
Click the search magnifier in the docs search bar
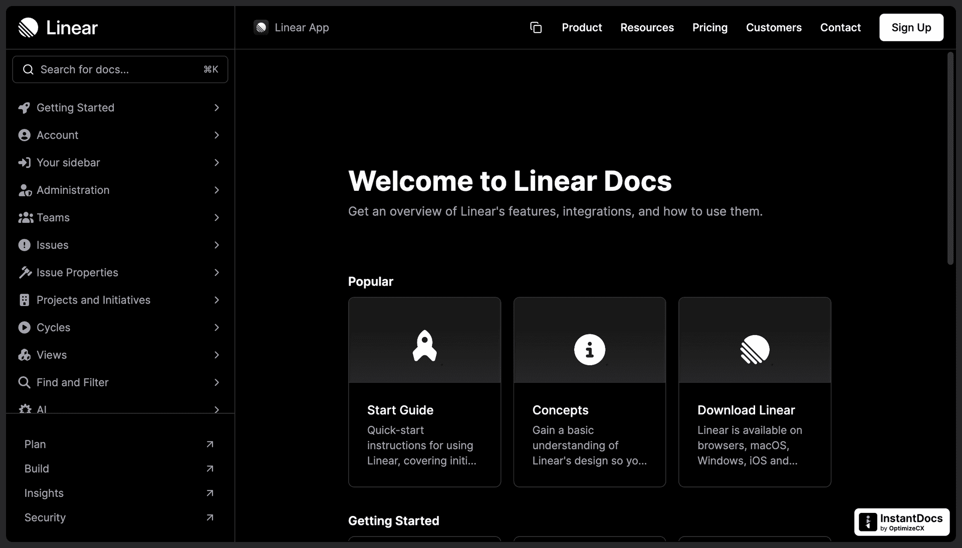click(28, 69)
